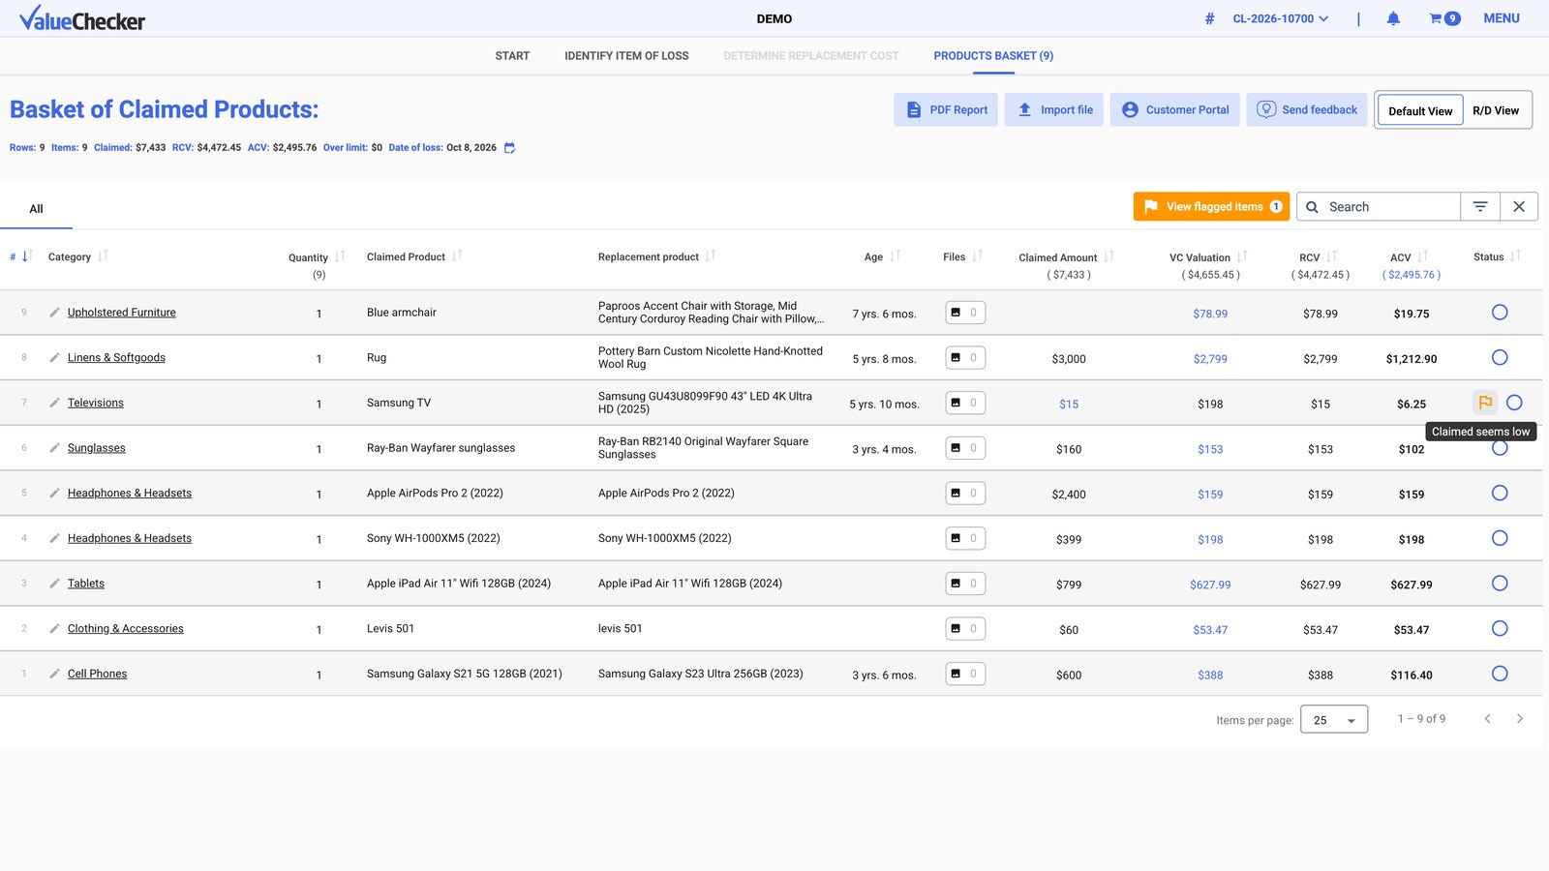The height and width of the screenshot is (871, 1549).
Task: Select status circle for Samsung TV row
Action: click(1514, 403)
